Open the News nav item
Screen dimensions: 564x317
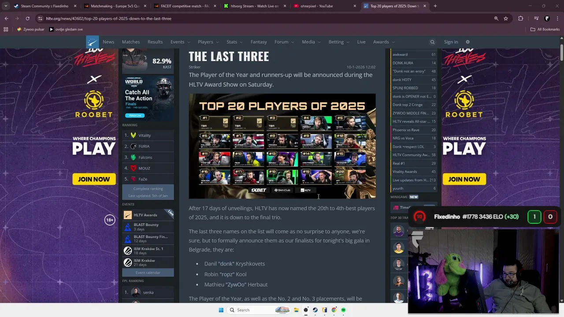tap(108, 42)
